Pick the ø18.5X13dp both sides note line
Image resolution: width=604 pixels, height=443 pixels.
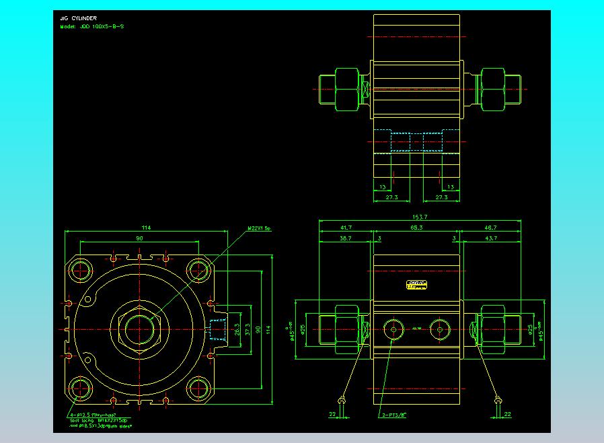click(x=101, y=426)
